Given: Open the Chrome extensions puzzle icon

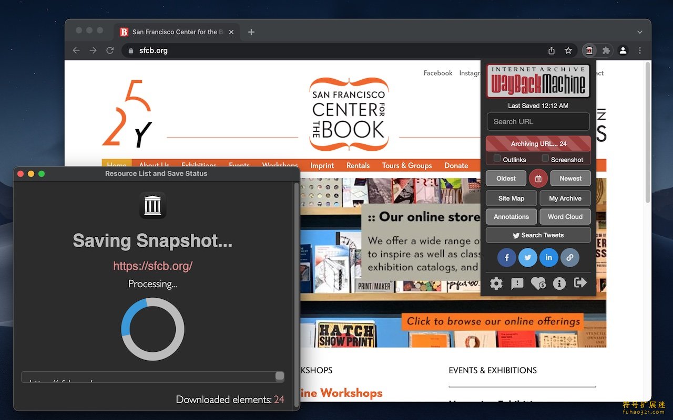Looking at the screenshot, I should (x=606, y=50).
